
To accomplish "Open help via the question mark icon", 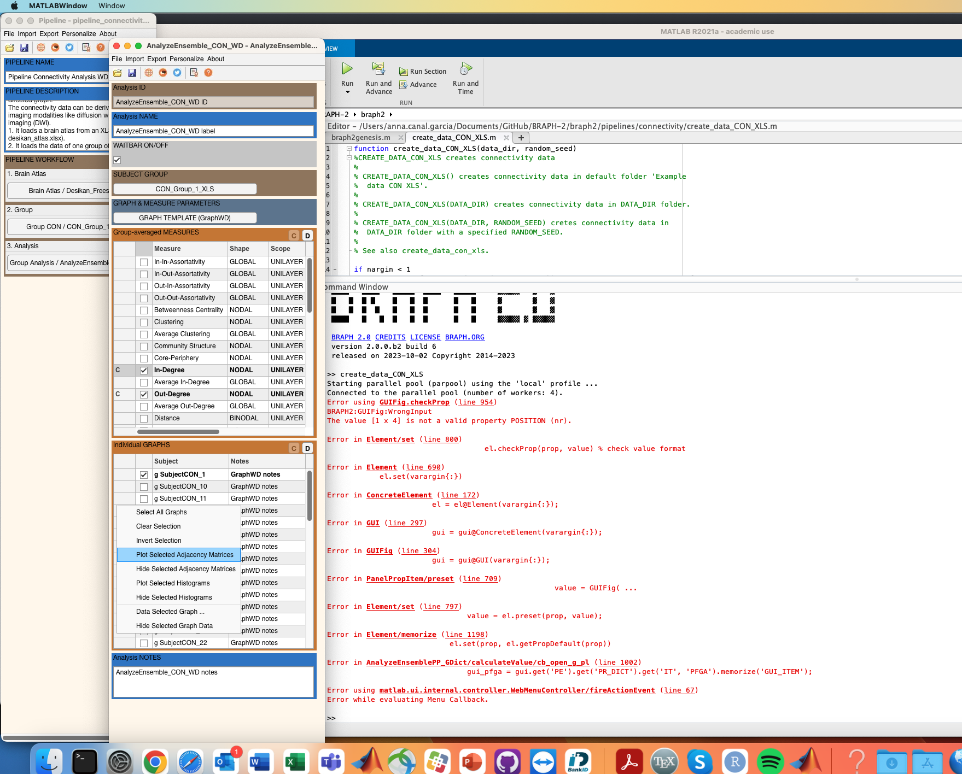I will (x=208, y=73).
